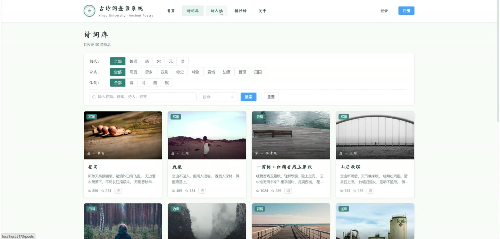Select 诗 genre filter
Viewport: 500px width, 239px height.
click(x=131, y=83)
